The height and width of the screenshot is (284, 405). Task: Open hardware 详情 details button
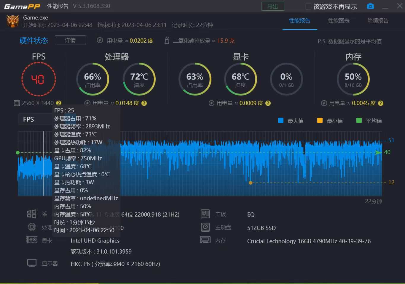tap(70, 40)
